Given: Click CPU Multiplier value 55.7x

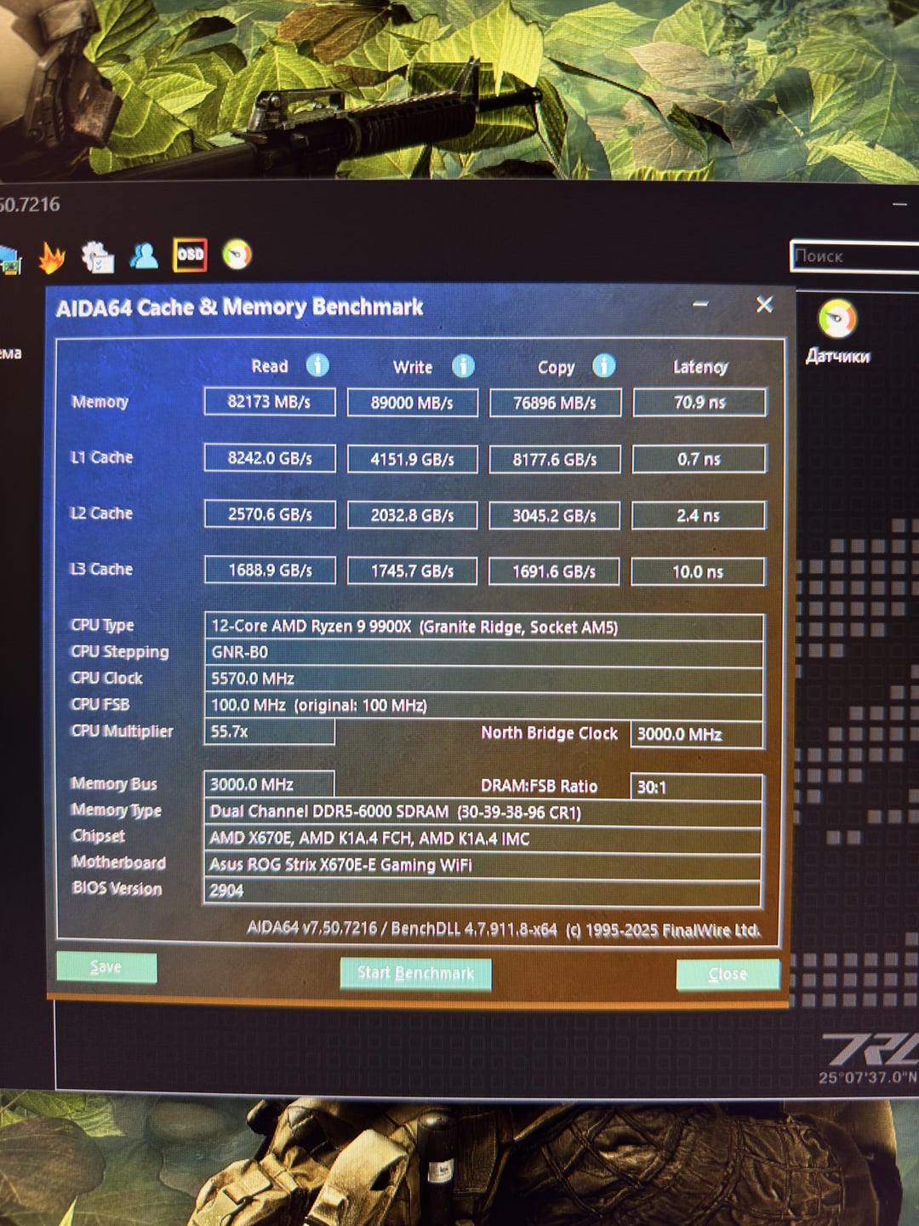Looking at the screenshot, I should (x=269, y=731).
